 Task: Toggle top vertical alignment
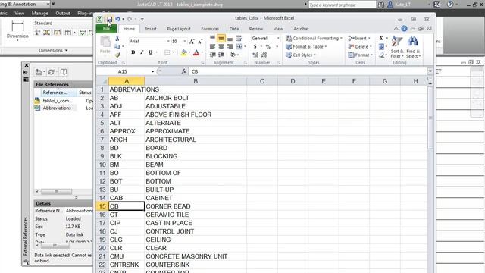212,38
